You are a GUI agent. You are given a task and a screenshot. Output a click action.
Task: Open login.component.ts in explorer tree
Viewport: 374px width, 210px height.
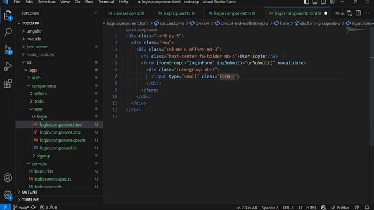[58, 148]
